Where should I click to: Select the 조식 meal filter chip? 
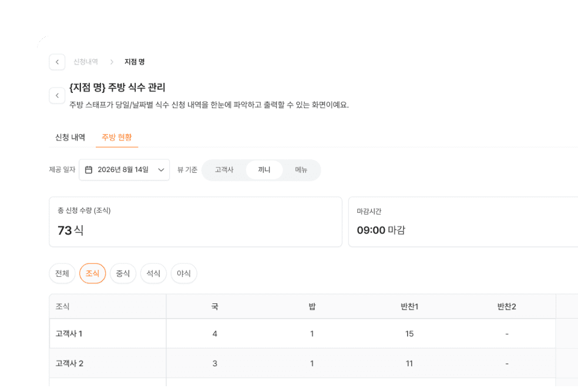click(93, 273)
